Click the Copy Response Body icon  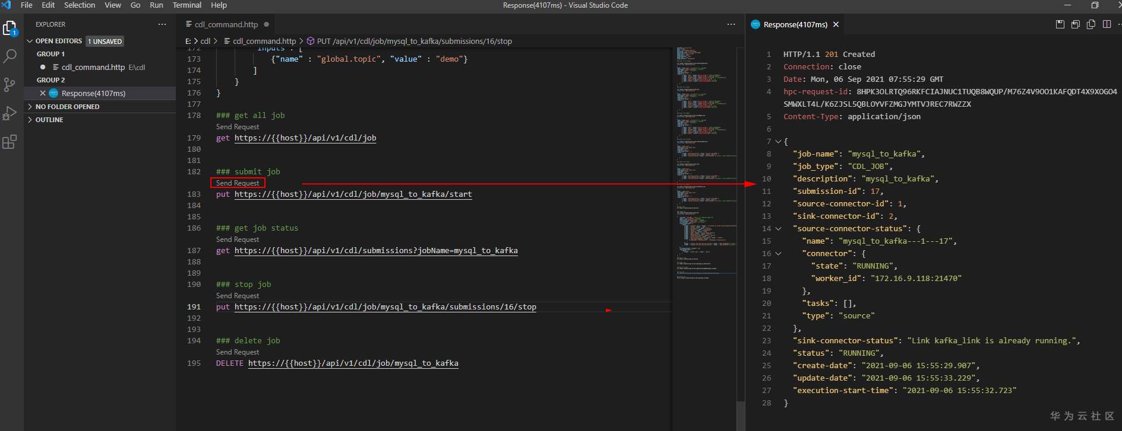pyautogui.click(x=1091, y=24)
